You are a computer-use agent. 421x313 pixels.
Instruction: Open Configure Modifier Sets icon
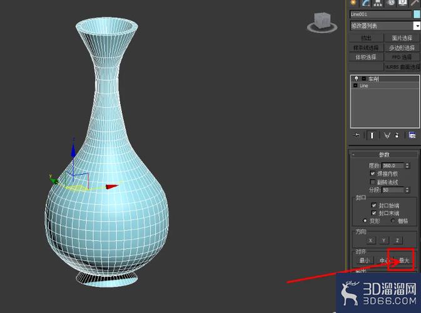click(412, 135)
